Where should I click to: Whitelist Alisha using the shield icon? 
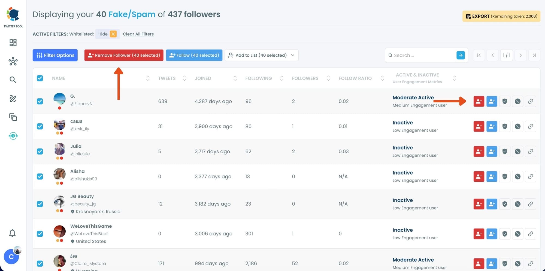[505, 176]
